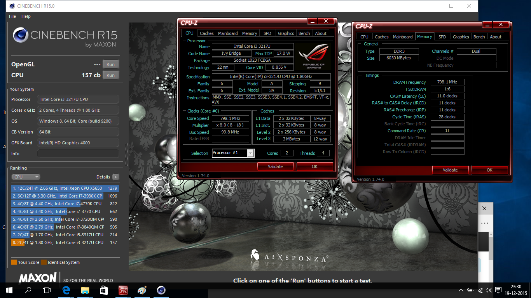Switch to Graphics tab in left CPU-Z
This screenshot has width=531, height=298.
point(286,33)
